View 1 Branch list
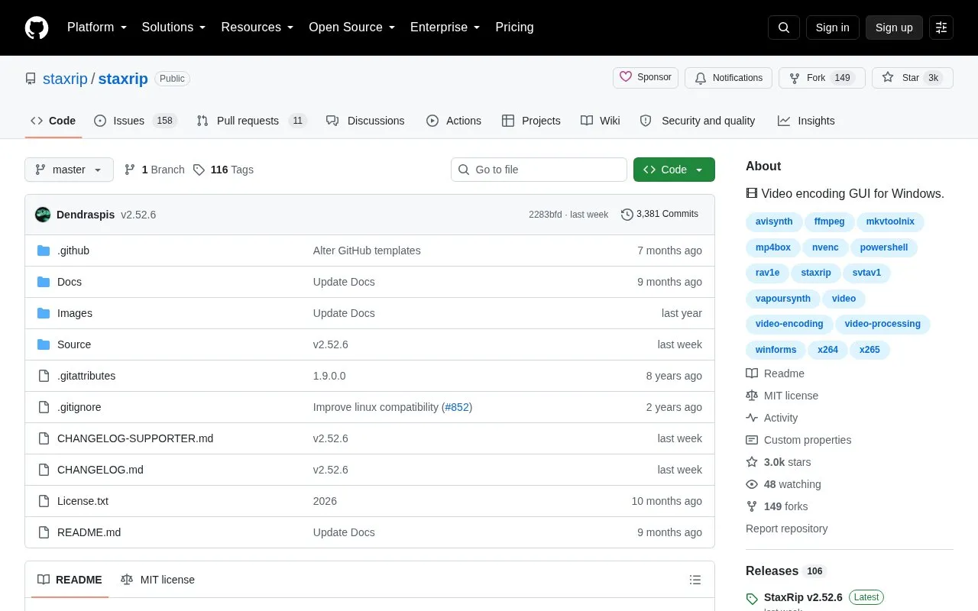Viewport: 978px width, 611px height. 154,170
